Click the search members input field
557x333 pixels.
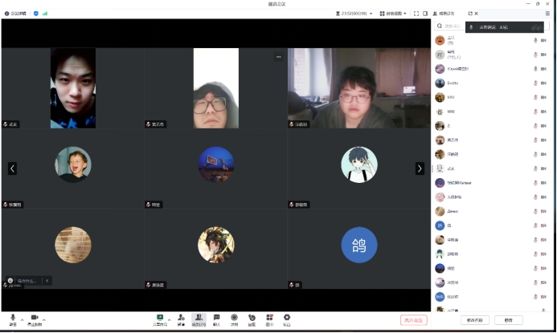click(x=448, y=26)
